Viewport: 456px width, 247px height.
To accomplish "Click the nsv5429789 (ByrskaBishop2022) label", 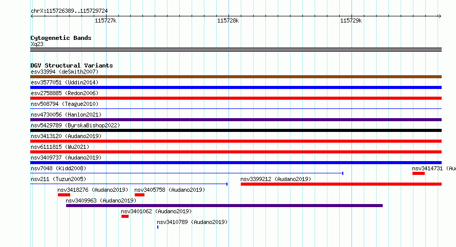I will tap(75, 125).
